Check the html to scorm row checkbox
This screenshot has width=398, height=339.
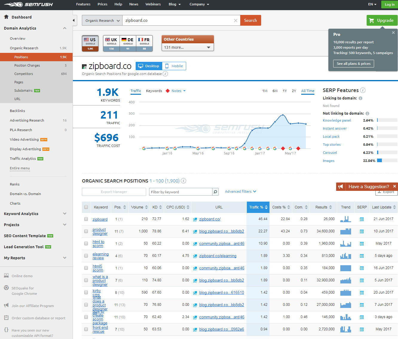click(86, 243)
